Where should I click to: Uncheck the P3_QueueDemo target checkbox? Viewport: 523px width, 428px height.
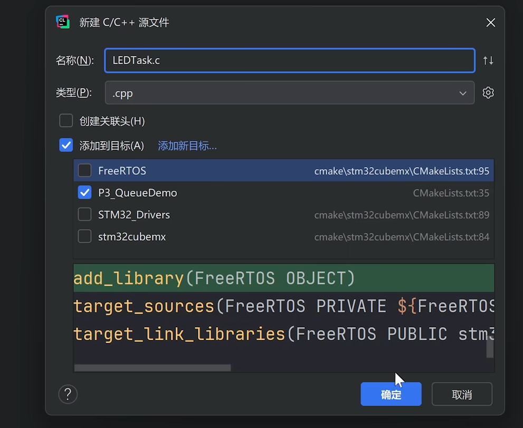(85, 193)
